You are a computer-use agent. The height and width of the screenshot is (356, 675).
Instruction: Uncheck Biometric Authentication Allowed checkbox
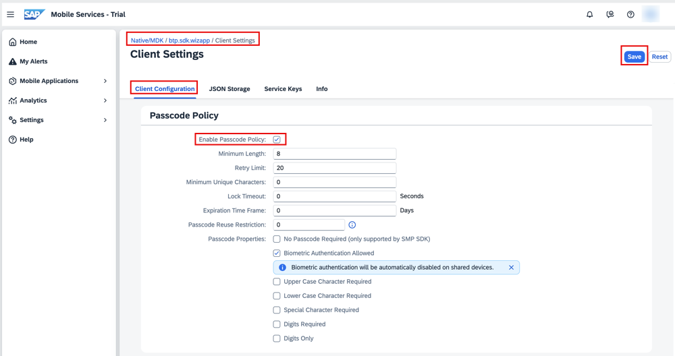click(x=277, y=254)
